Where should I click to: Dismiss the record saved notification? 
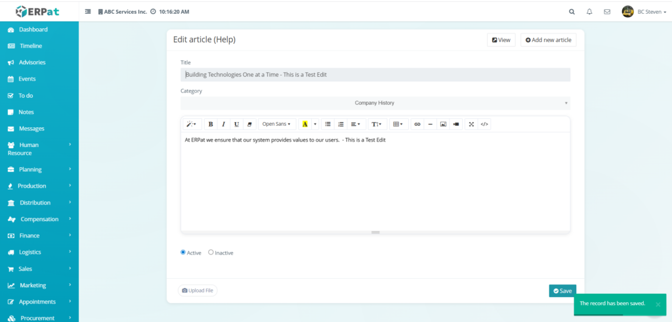click(658, 304)
